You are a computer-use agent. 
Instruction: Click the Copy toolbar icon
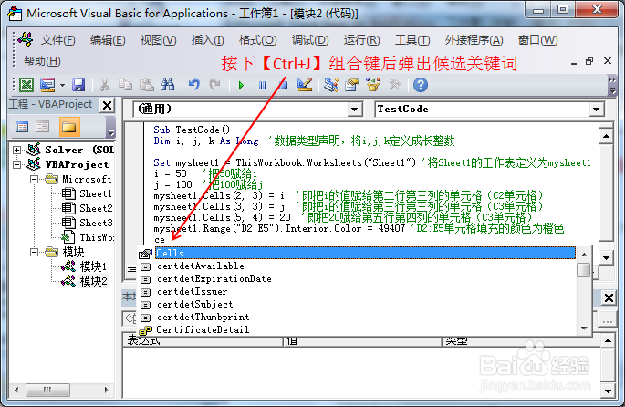click(x=126, y=85)
